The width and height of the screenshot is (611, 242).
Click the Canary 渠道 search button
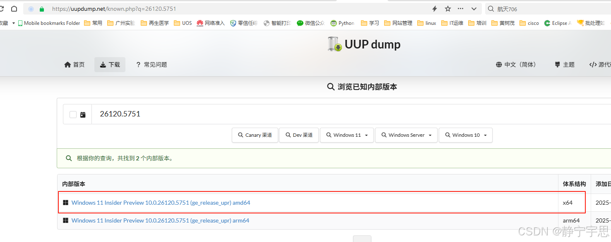click(255, 135)
